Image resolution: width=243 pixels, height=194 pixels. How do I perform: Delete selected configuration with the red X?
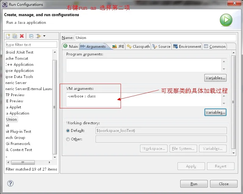pyautogui.click(x=22, y=36)
